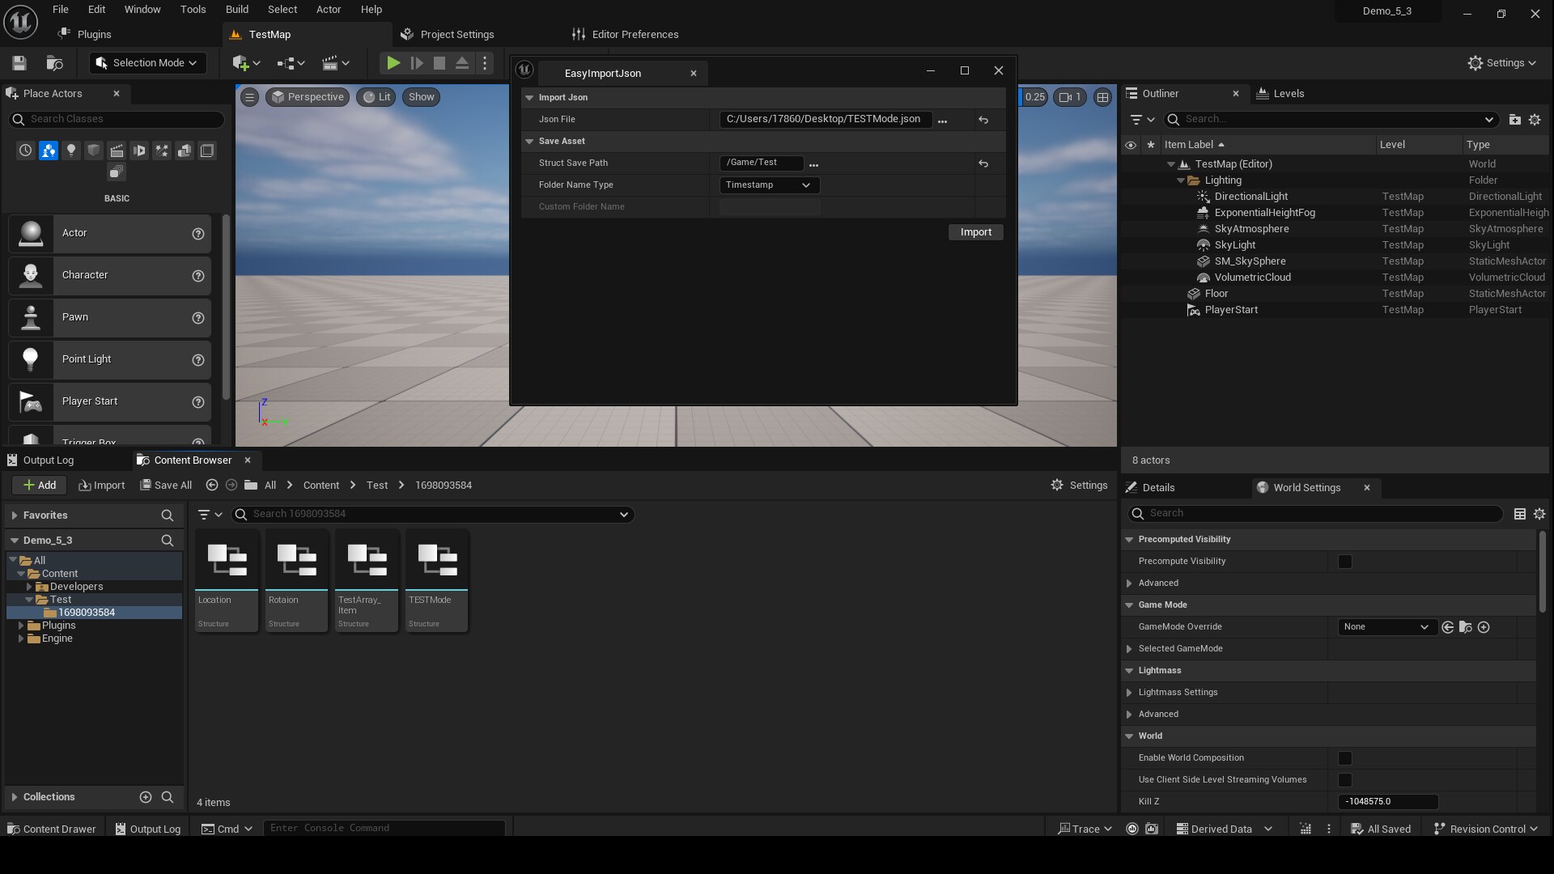Toggle the Precompute Visibility checkbox

coord(1346,561)
